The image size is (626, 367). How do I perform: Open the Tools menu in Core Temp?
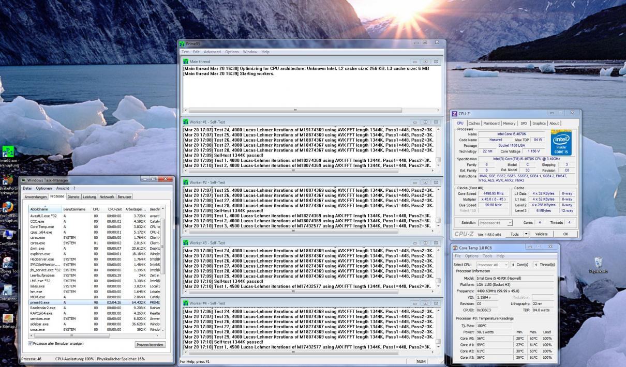click(x=488, y=256)
